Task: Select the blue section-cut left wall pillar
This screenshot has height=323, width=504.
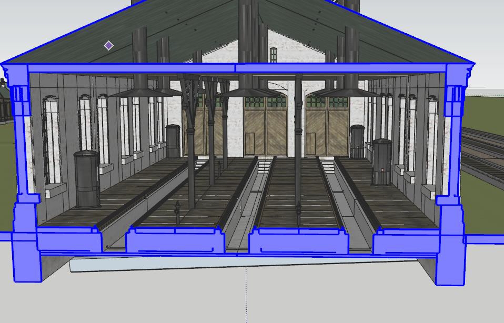Action: coord(24,174)
